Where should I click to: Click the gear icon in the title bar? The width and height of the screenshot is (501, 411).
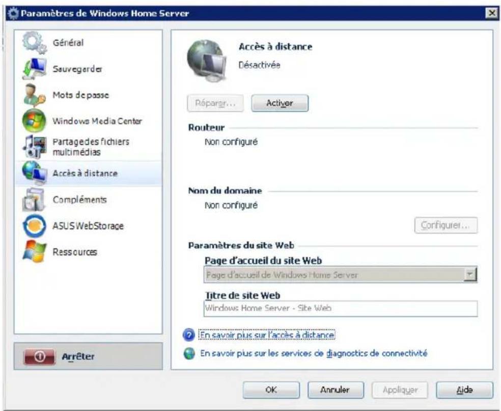13,13
